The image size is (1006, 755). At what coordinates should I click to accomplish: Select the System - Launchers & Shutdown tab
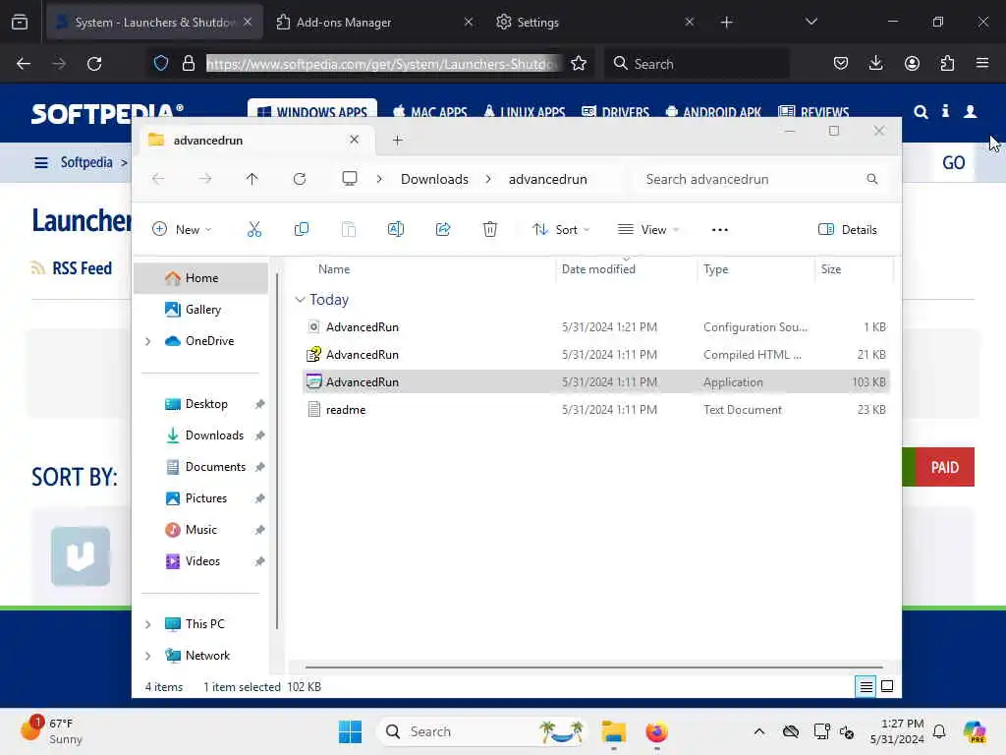[x=154, y=22]
